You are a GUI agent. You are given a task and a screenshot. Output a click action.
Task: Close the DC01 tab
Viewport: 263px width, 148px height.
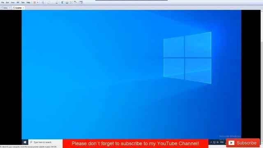tap(10, 8)
